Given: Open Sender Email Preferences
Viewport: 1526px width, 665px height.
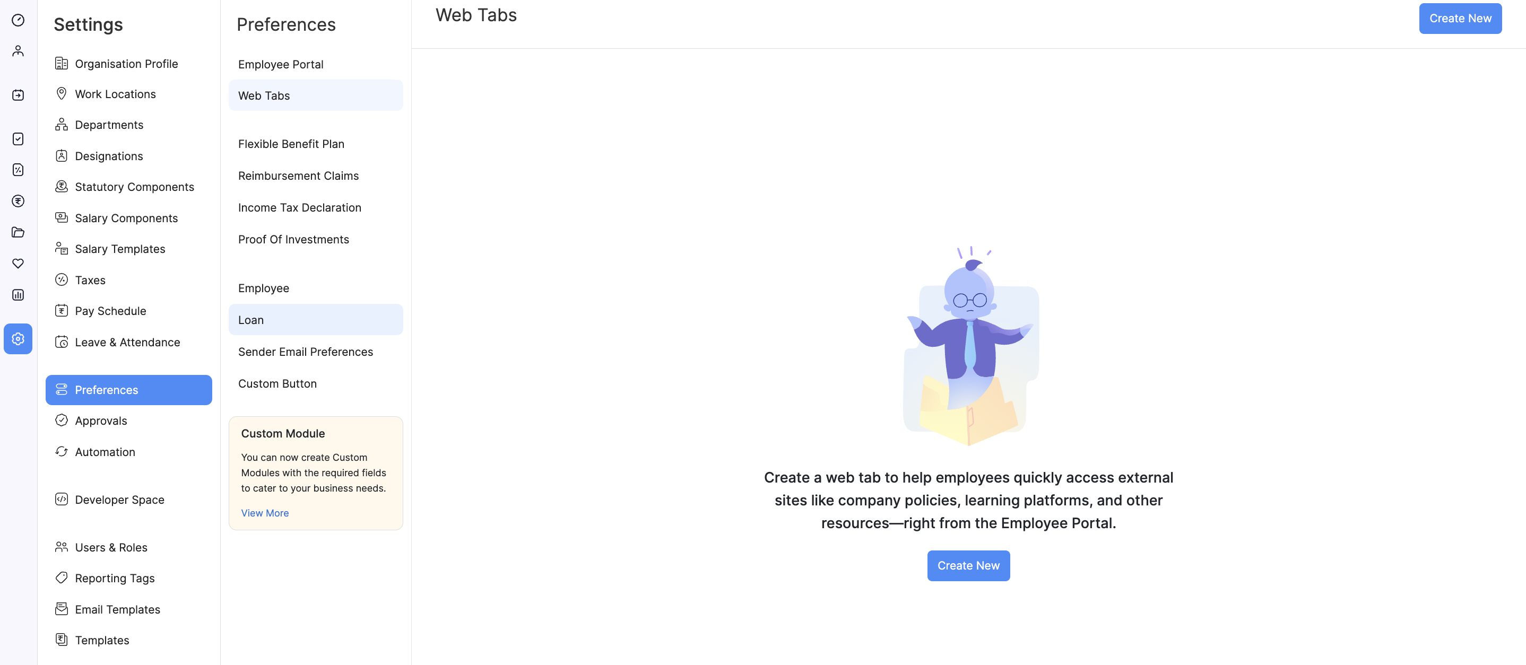Looking at the screenshot, I should pos(305,351).
